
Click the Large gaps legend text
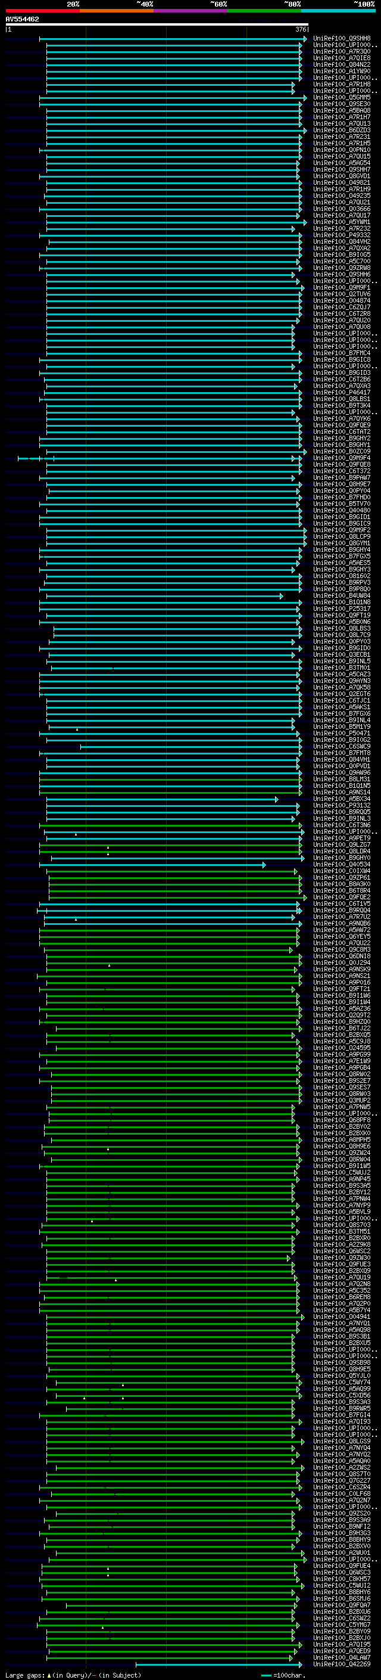[x=26, y=1675]
